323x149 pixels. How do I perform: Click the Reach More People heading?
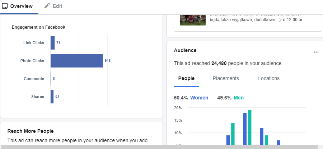31,131
